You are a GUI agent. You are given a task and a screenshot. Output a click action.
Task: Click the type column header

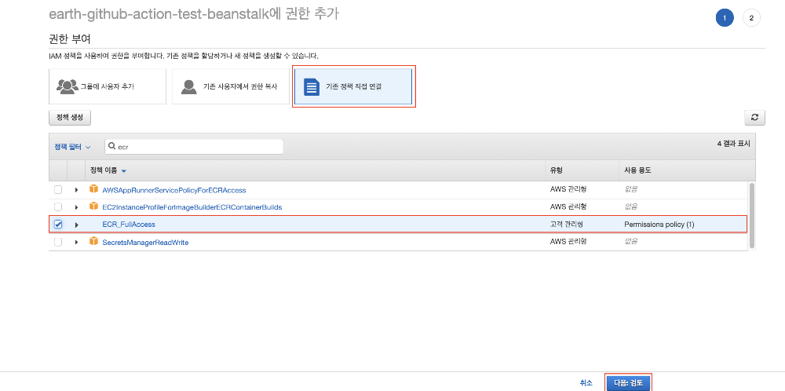tap(557, 170)
